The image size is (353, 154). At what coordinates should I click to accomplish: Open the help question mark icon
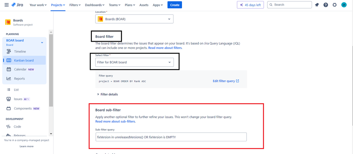(x=326, y=5)
